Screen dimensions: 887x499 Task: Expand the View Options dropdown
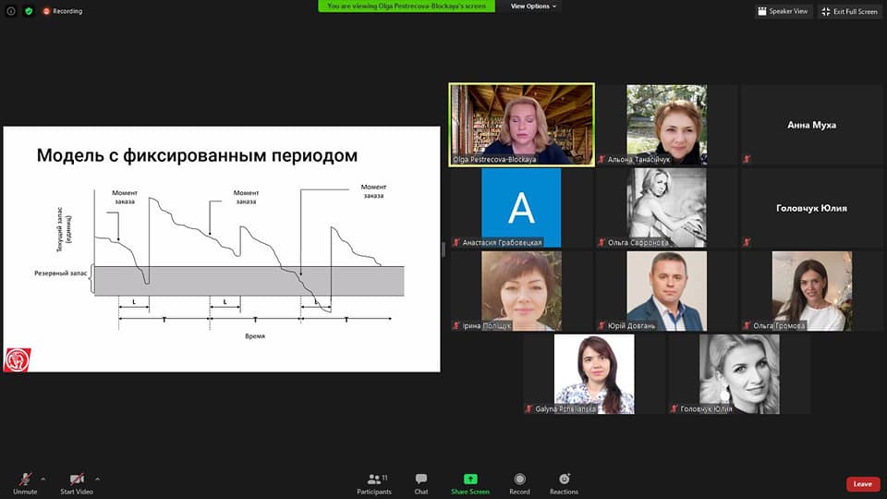pos(533,6)
